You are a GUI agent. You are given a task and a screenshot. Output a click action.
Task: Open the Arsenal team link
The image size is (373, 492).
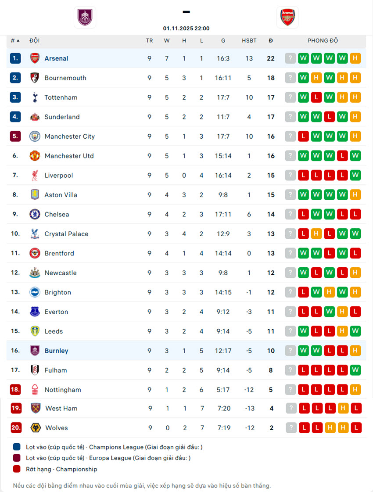click(56, 58)
